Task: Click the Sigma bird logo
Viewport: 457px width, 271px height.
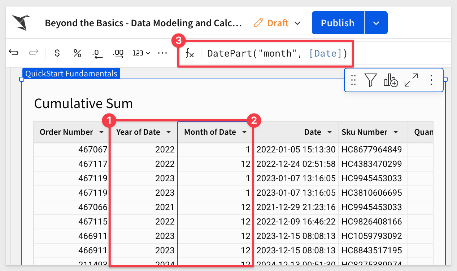Action: (x=21, y=23)
